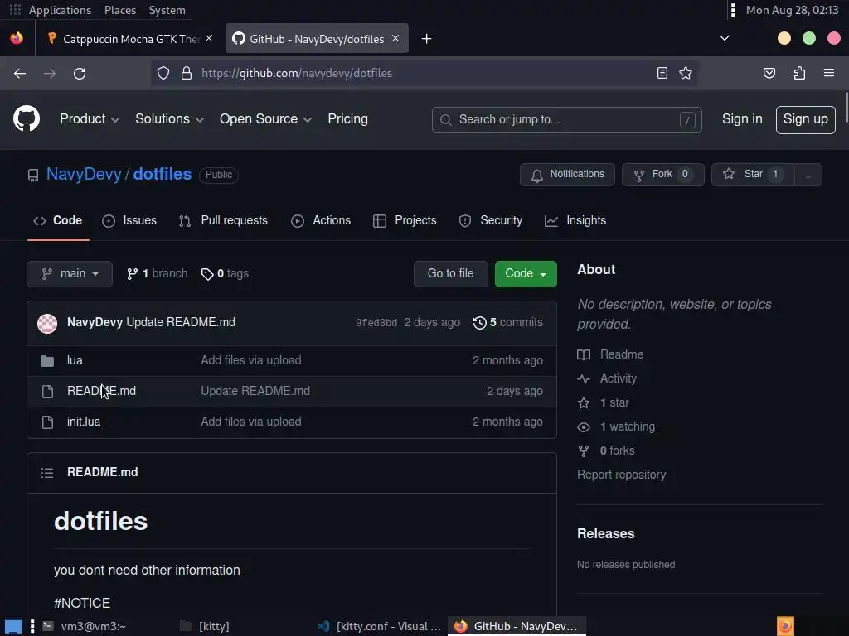This screenshot has width=849, height=636.
Task: Open the Security tab
Action: [x=491, y=220]
